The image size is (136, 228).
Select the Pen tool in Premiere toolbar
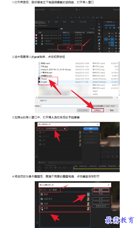pyautogui.click(x=99, y=40)
